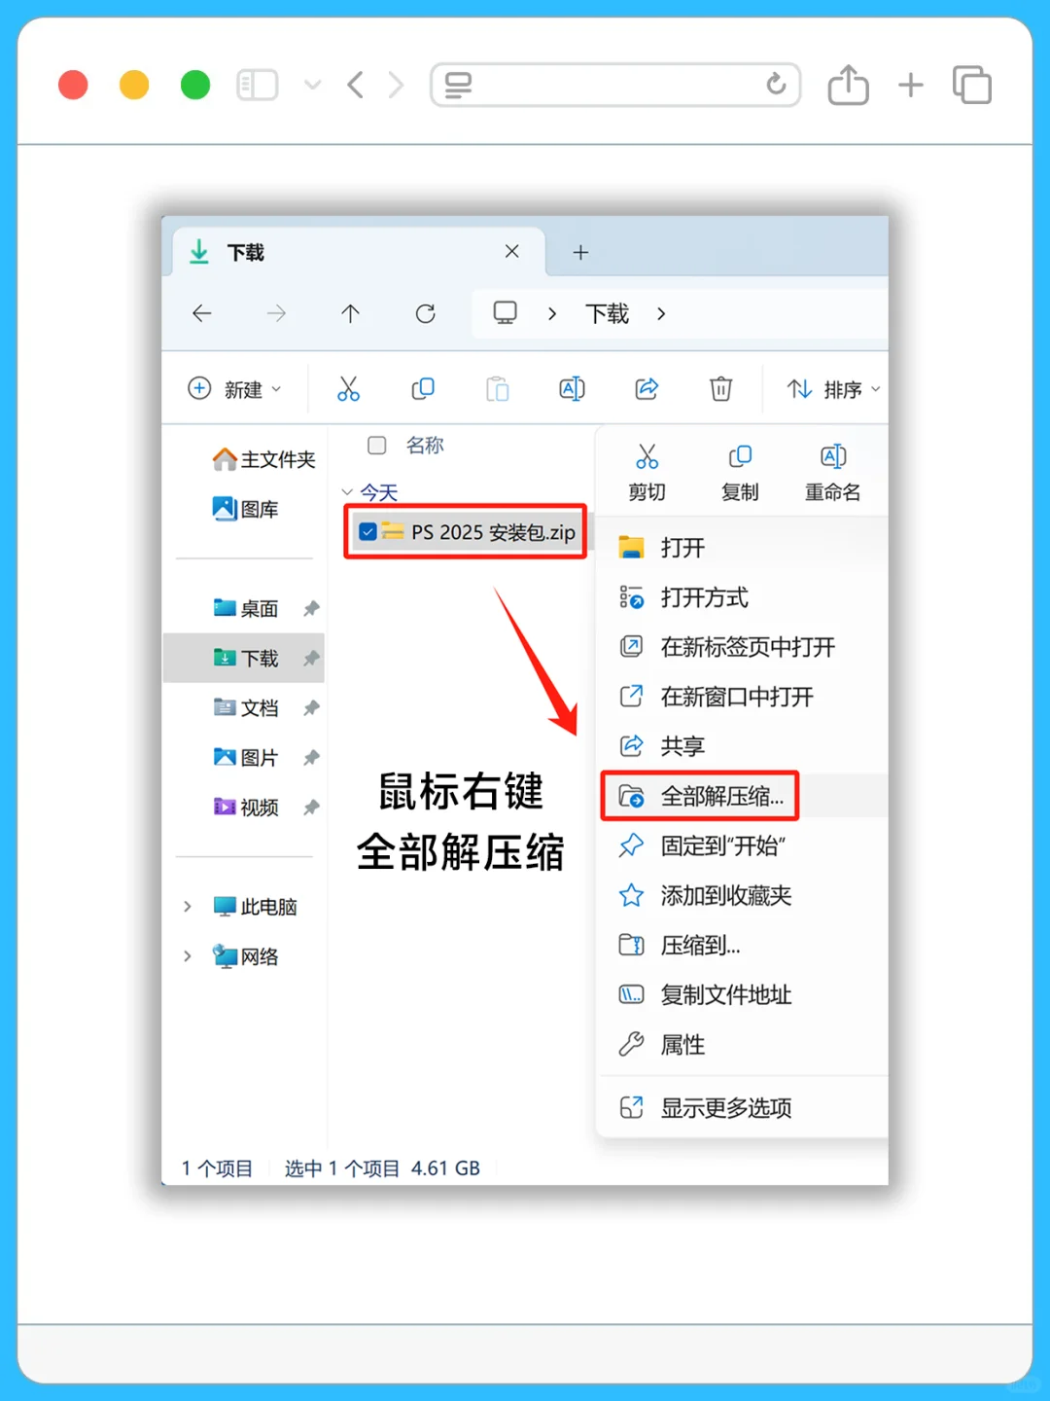1050x1401 pixels.
Task: Collapse the 今天 file group
Action: pyautogui.click(x=347, y=492)
